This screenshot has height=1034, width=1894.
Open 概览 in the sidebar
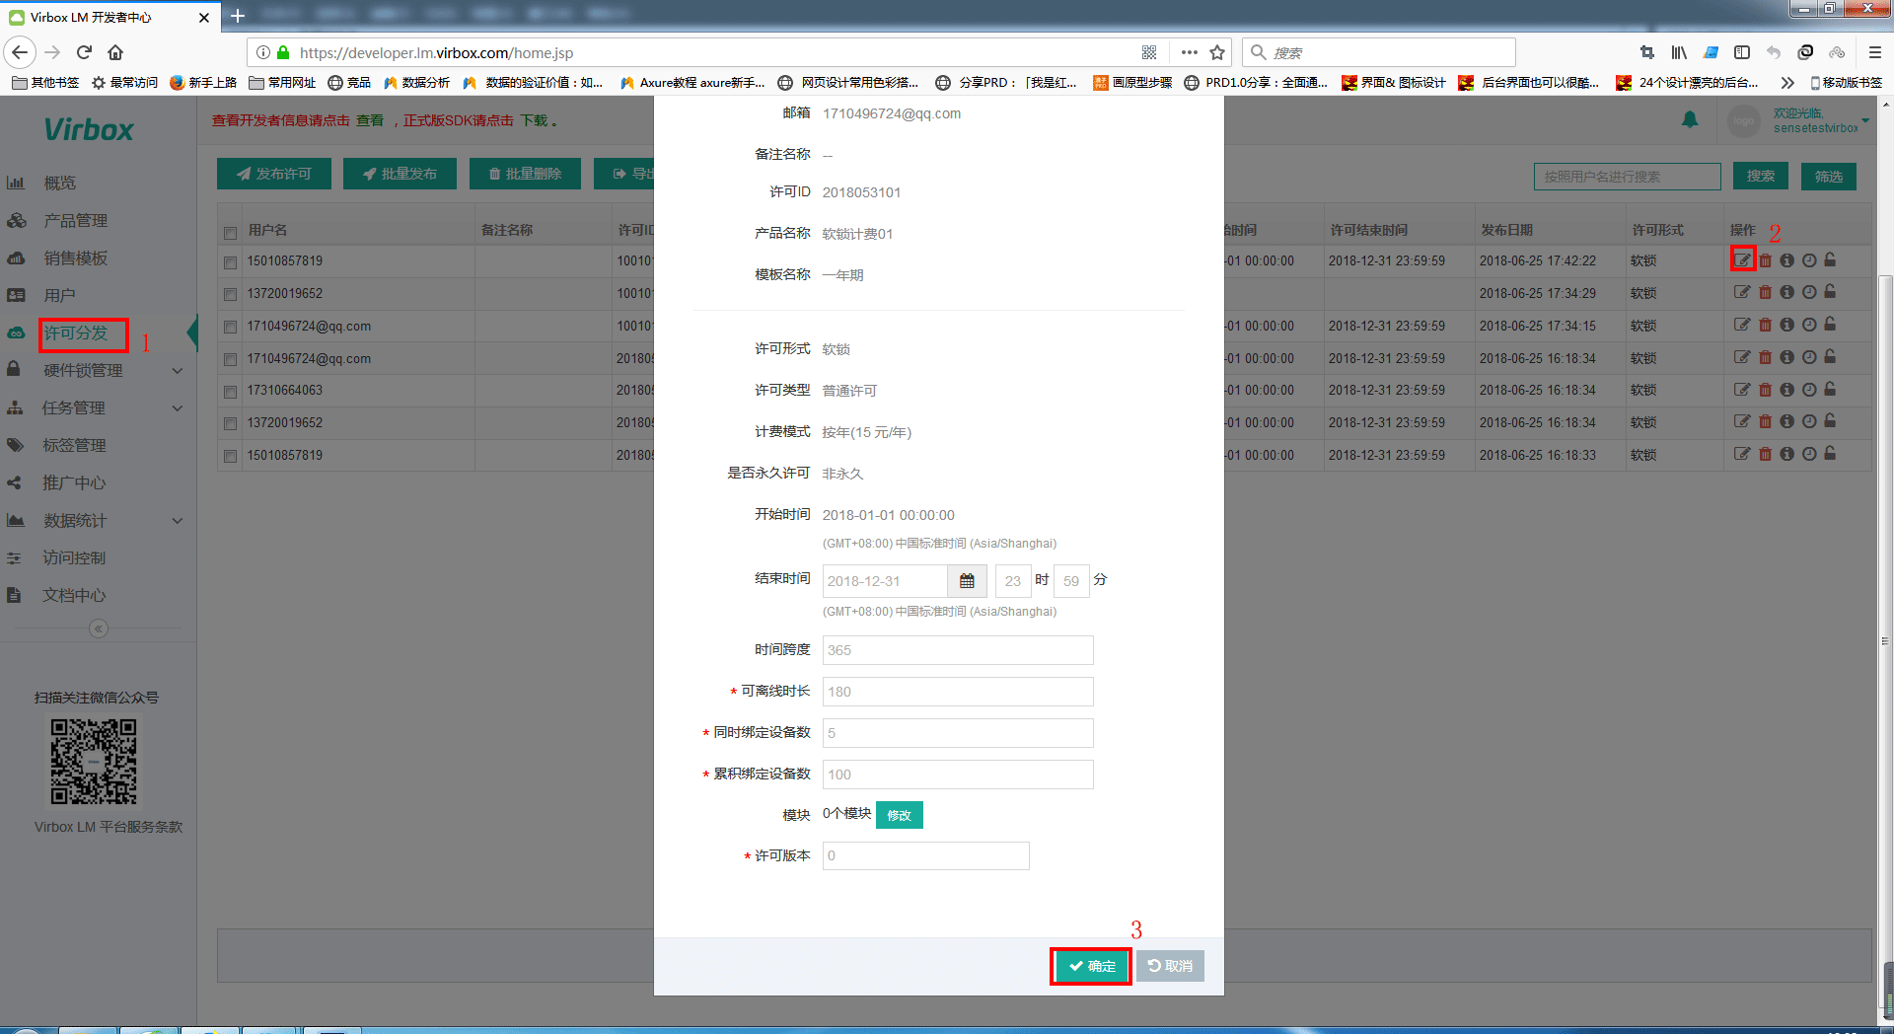(59, 183)
